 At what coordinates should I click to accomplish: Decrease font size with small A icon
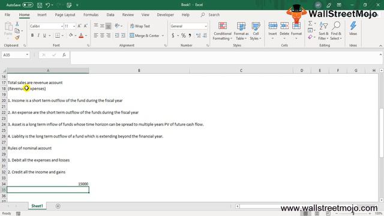click(85, 26)
